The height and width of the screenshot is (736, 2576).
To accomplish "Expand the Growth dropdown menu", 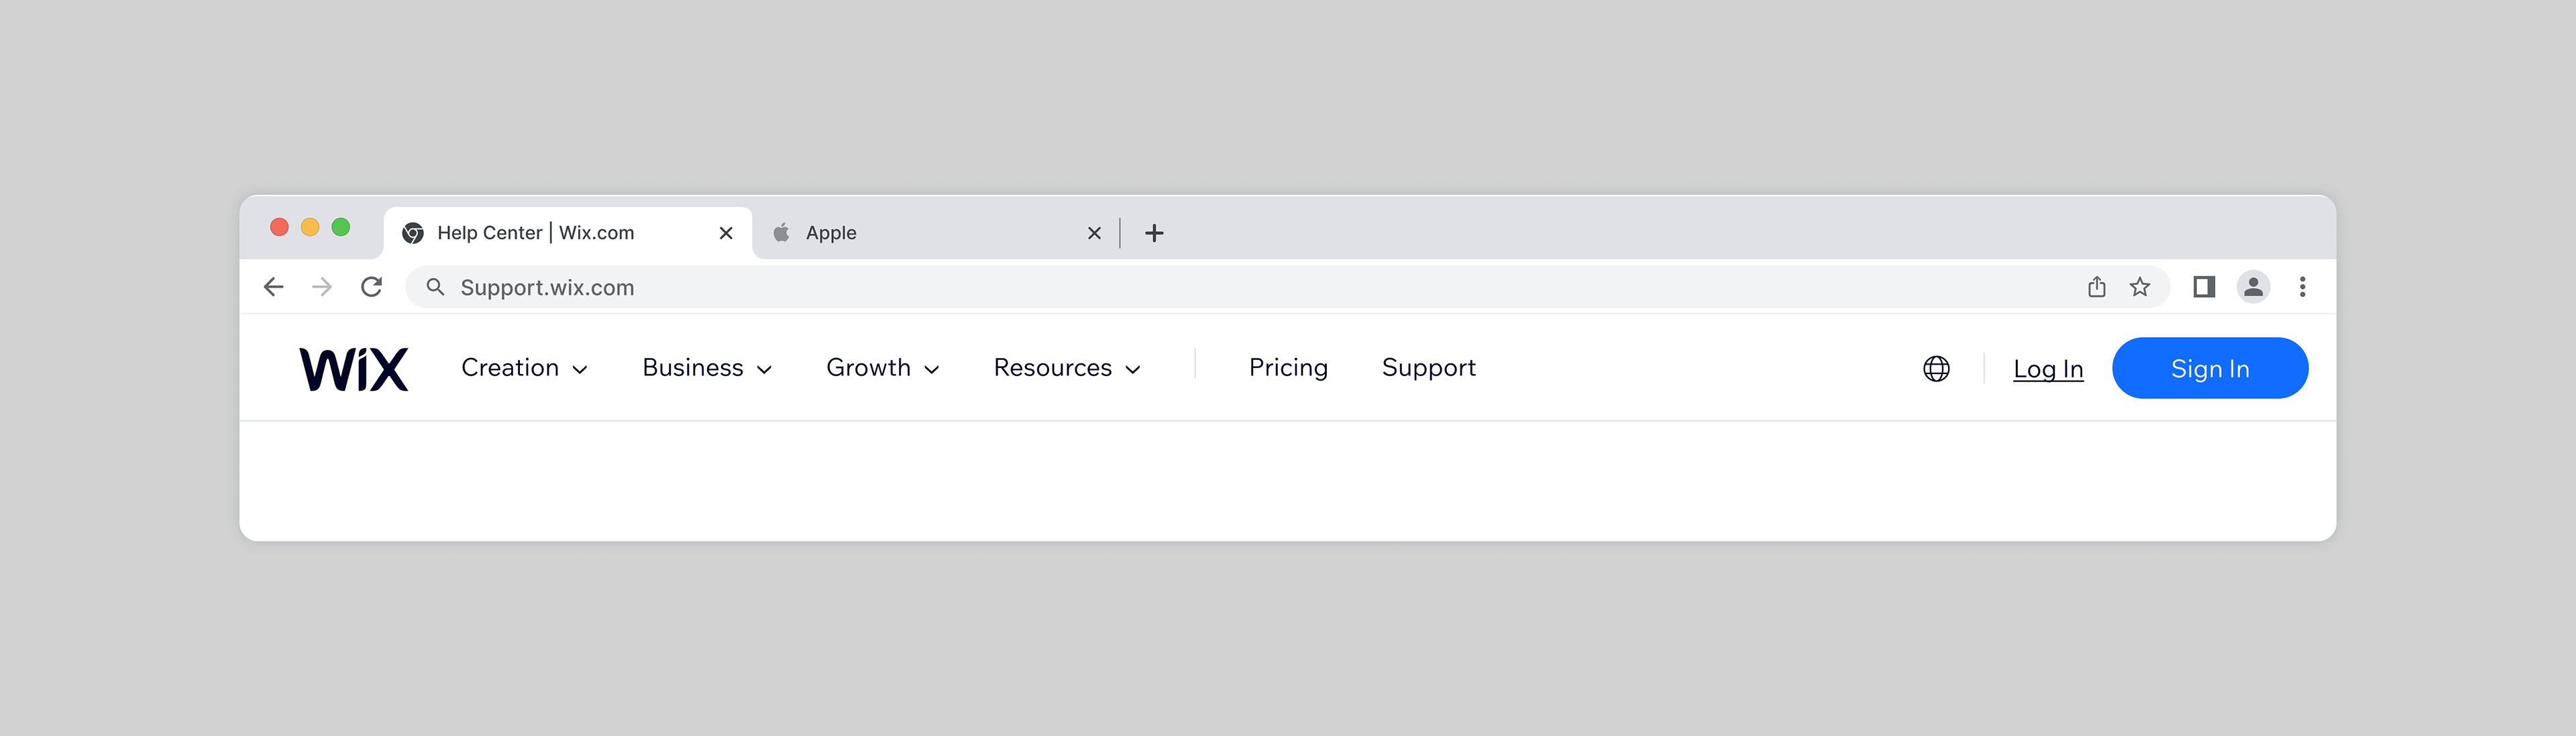I will tap(882, 369).
